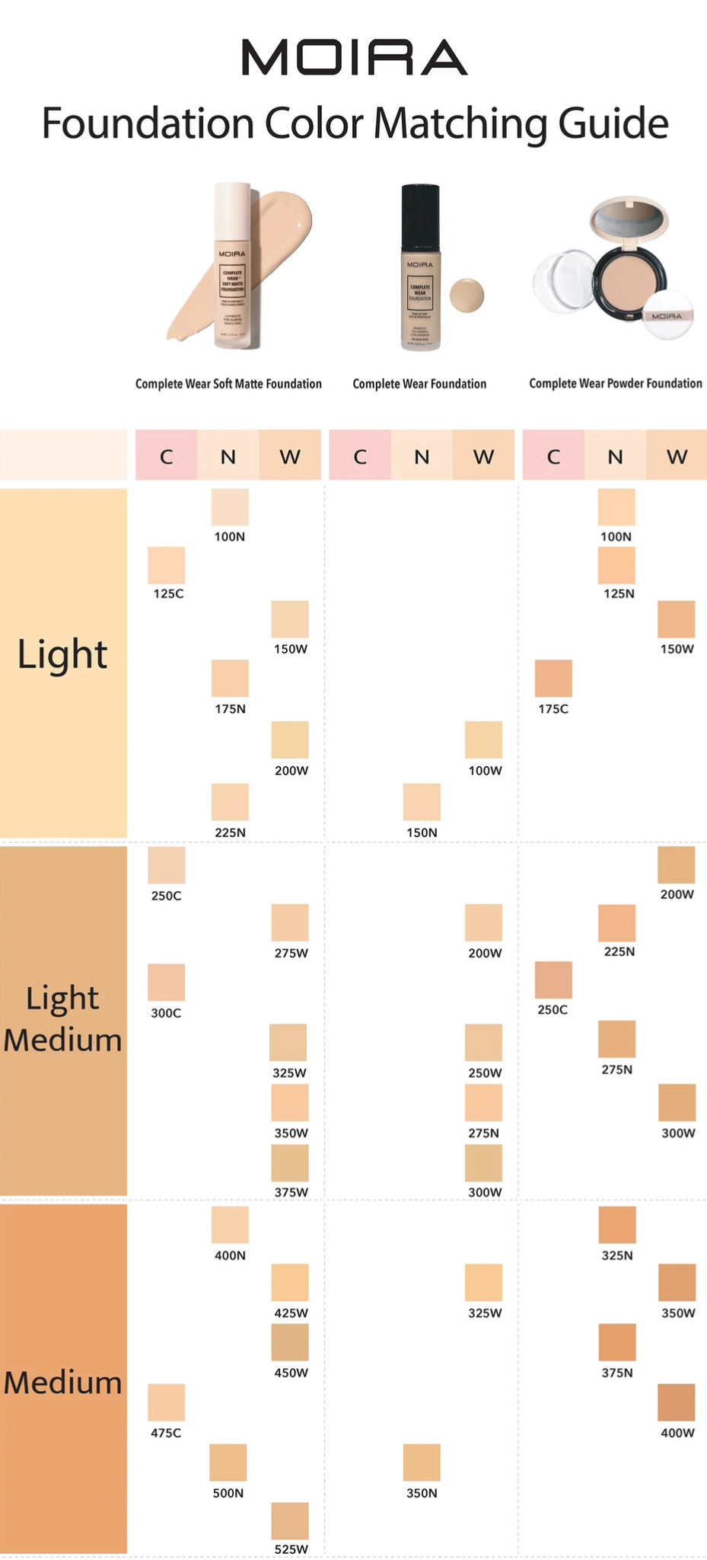Select the W undertone header under Powder Foundation
This screenshot has height=1560, width=707.
[x=677, y=456]
